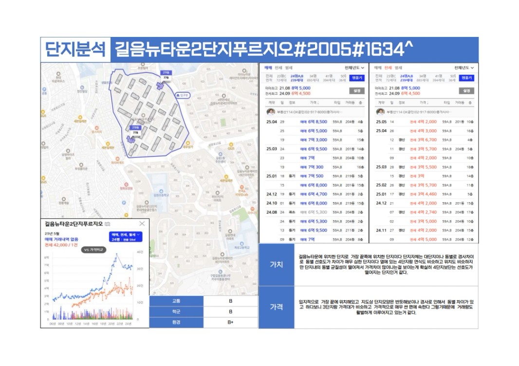This screenshot has width=519, height=366.
Task: Switch to 매매 tab in right price panel
Action: click(x=378, y=68)
